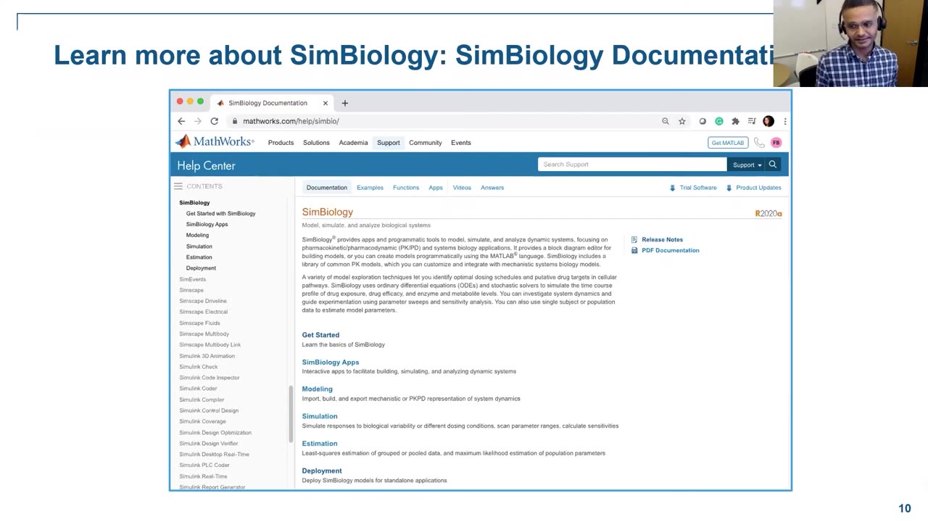Image resolution: width=928 pixels, height=522 pixels.
Task: Open the Community menu
Action: 425,143
